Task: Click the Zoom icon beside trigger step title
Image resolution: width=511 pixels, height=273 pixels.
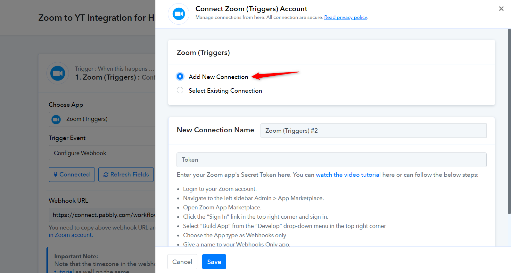Action: (58, 74)
